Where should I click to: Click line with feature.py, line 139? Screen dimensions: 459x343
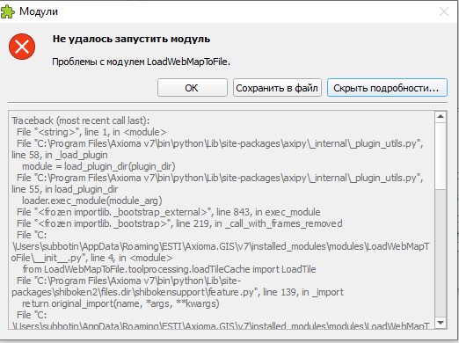[x=178, y=292]
